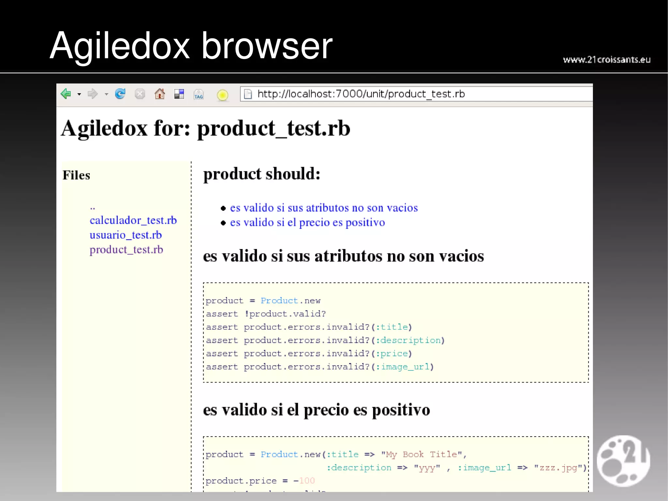Click the grey forward arrow
The height and width of the screenshot is (501, 668).
pos(93,94)
